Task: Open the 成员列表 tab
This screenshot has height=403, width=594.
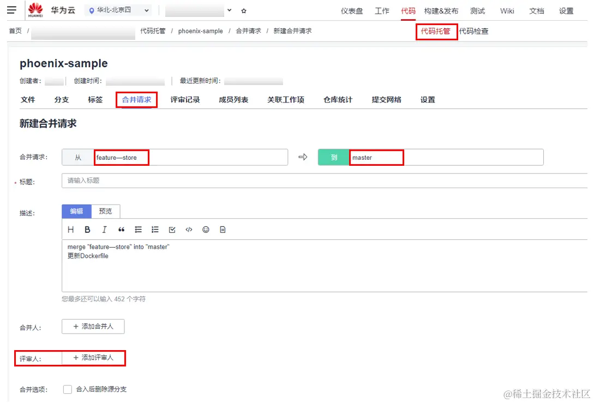Action: (x=233, y=100)
